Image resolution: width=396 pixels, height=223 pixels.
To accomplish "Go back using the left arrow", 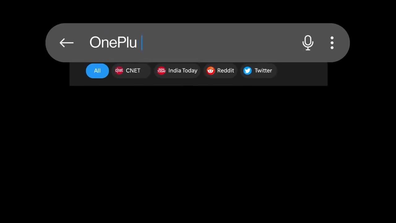I will tap(67, 43).
